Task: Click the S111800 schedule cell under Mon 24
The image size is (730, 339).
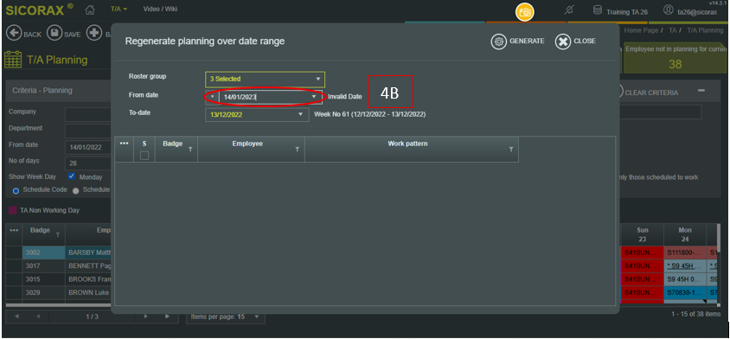Action: coord(685,253)
